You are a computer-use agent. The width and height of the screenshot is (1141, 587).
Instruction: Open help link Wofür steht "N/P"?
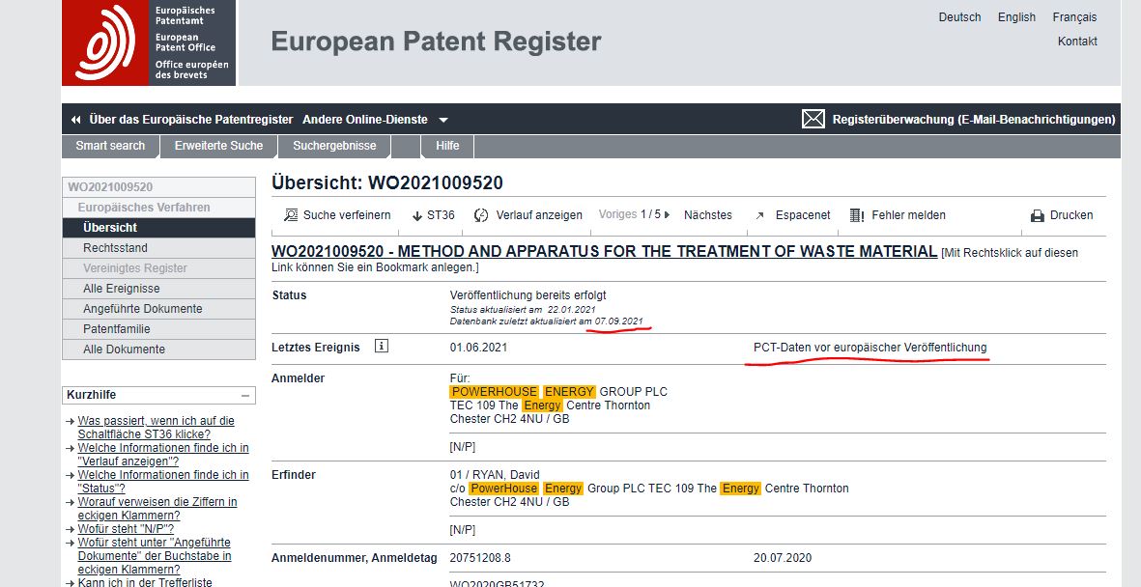pos(126,529)
